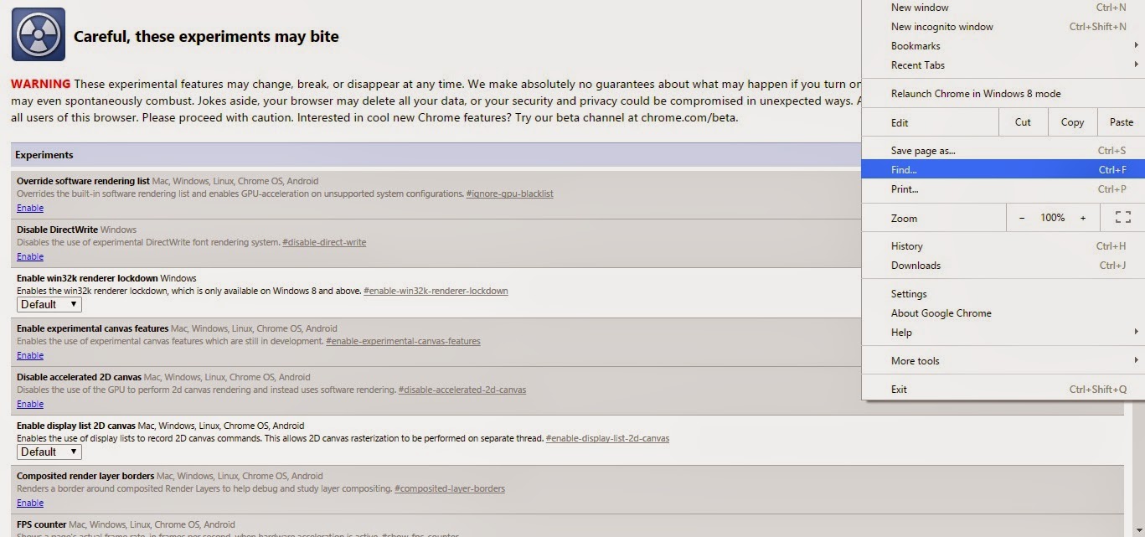
Task: Select New window menu item
Action: click(1003, 8)
